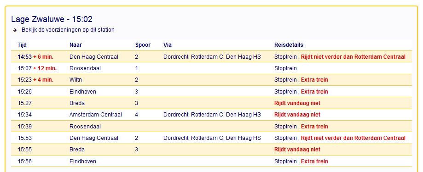The height and width of the screenshot is (172, 423).
Task: Select the 15:56 Eindhoven extra train
Action: [x=212, y=161]
